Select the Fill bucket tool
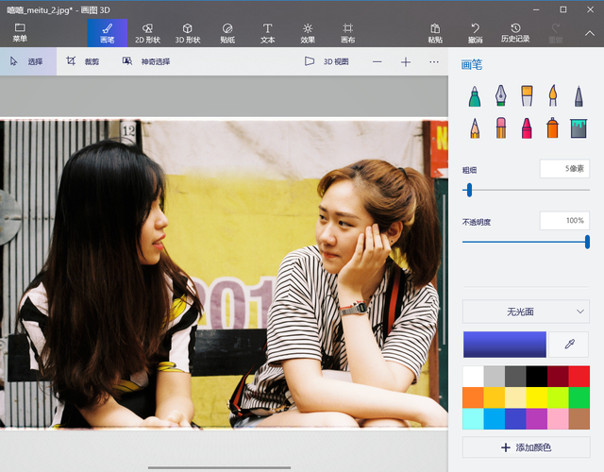Image resolution: width=604 pixels, height=472 pixels. (579, 127)
